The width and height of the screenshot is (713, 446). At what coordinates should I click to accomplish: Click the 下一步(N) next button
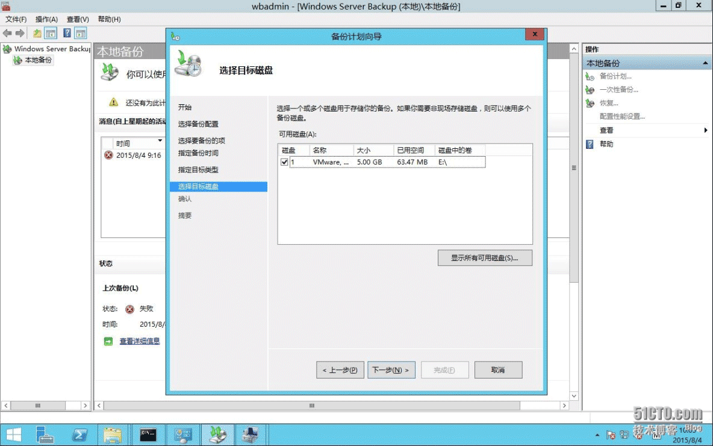(x=391, y=370)
